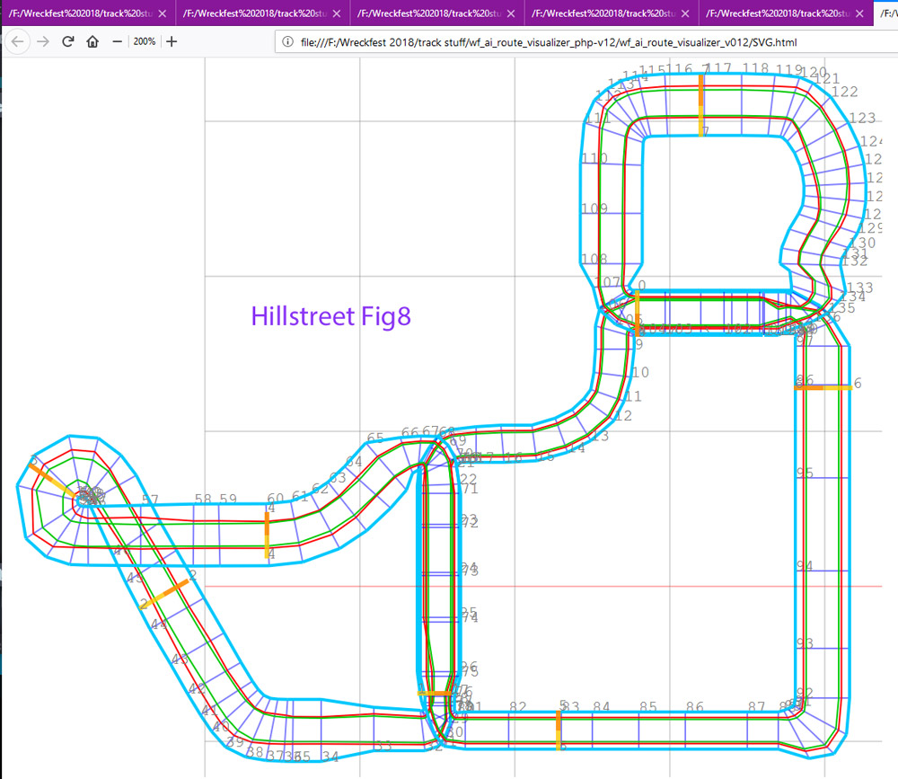Zoom out with the minus button
Viewport: 898px width, 779px height.
118,41
